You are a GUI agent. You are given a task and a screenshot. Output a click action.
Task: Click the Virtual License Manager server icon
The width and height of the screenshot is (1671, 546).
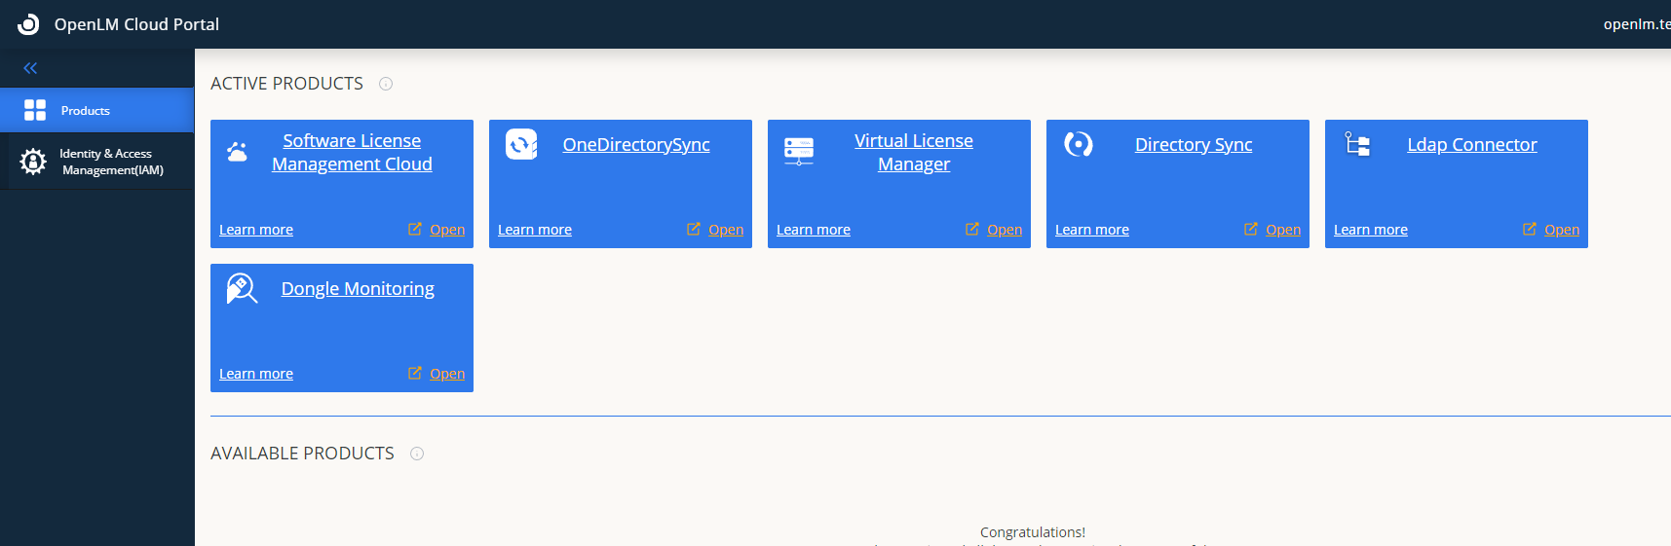point(799,150)
